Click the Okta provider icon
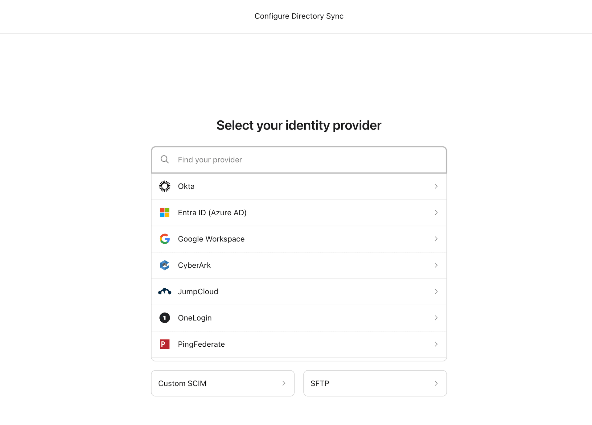 pos(165,186)
